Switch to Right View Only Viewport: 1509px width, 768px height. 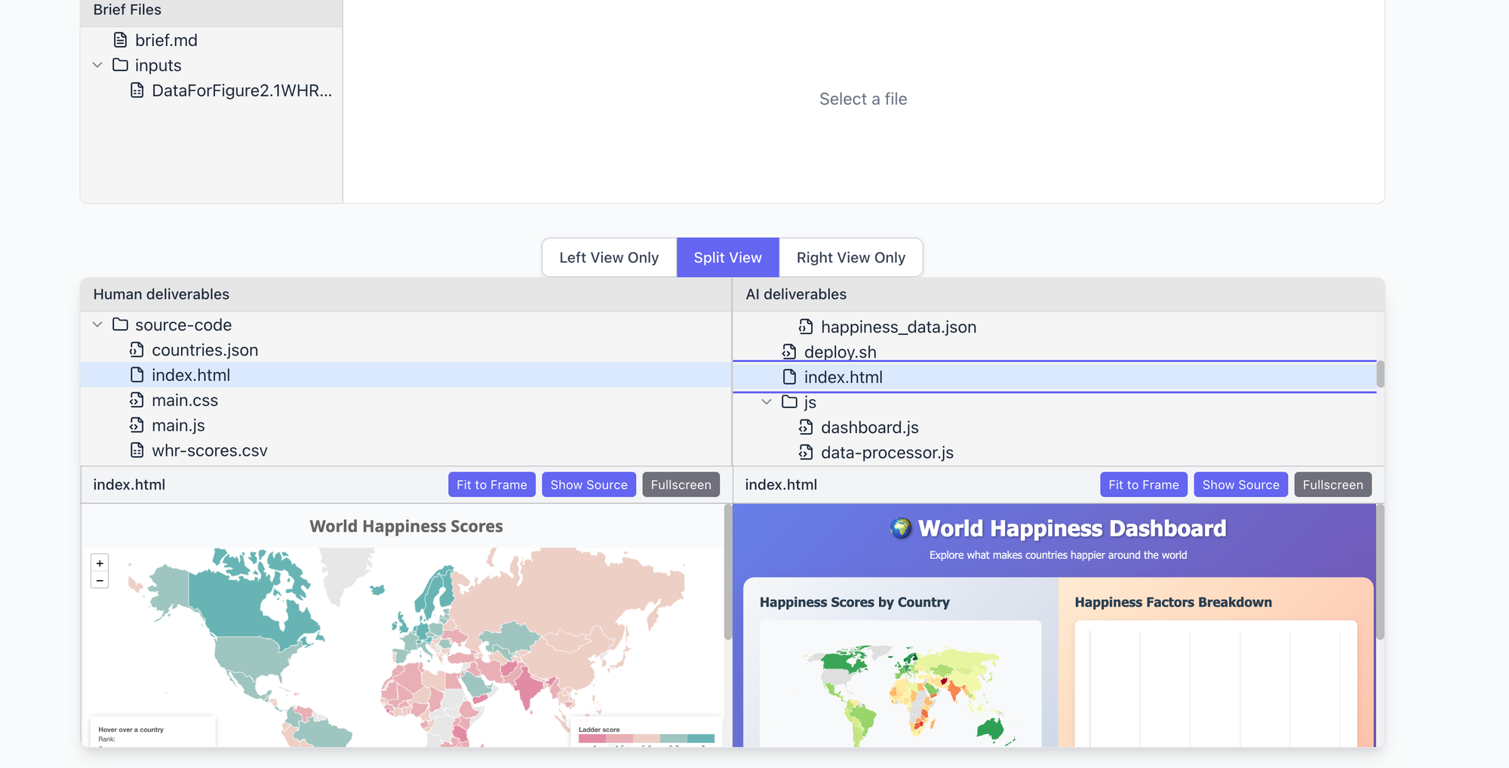(850, 257)
